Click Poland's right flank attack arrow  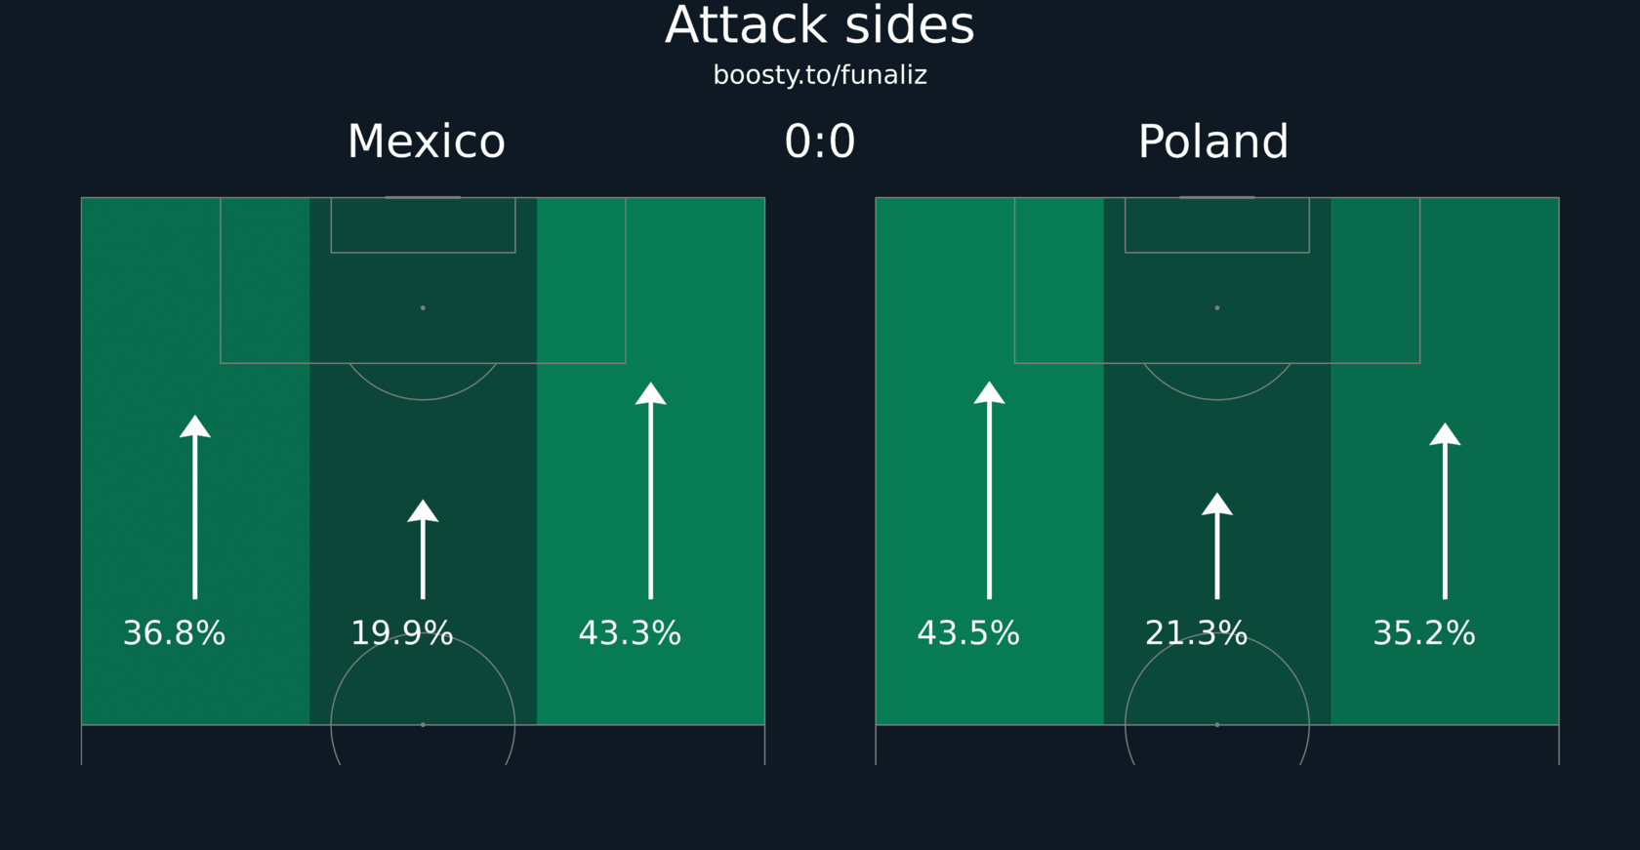pos(1445,511)
